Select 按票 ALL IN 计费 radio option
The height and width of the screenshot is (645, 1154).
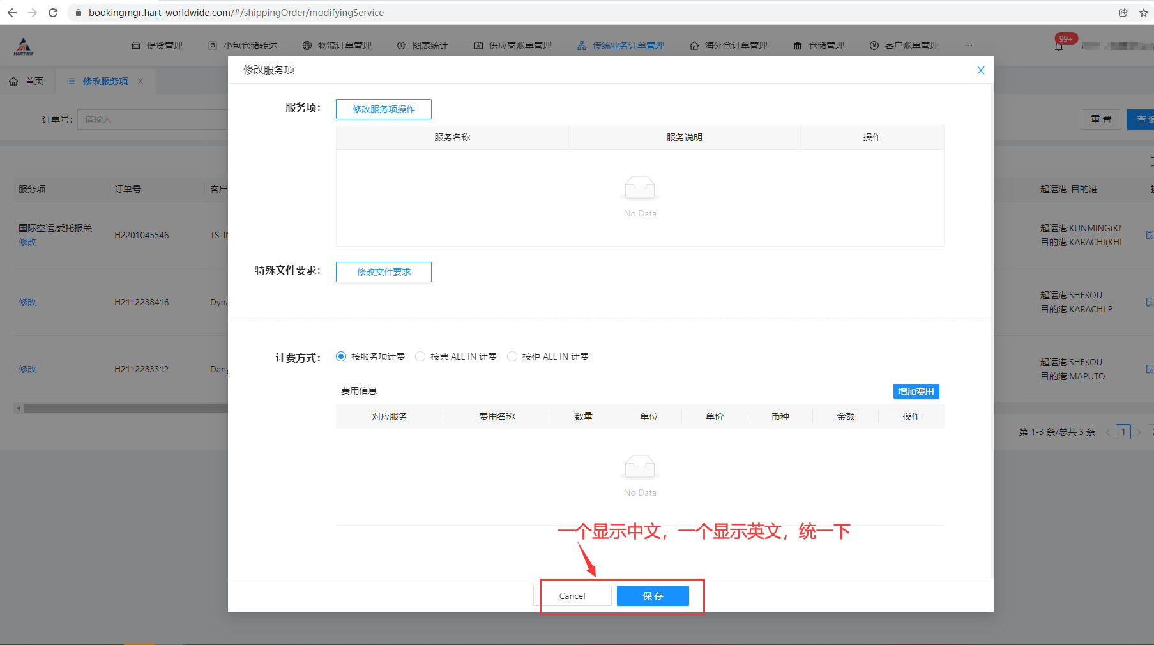[420, 356]
